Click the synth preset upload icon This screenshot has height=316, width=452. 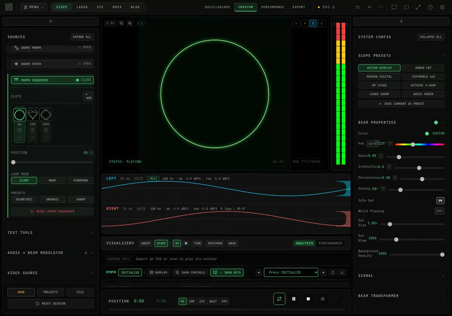coord(333,272)
